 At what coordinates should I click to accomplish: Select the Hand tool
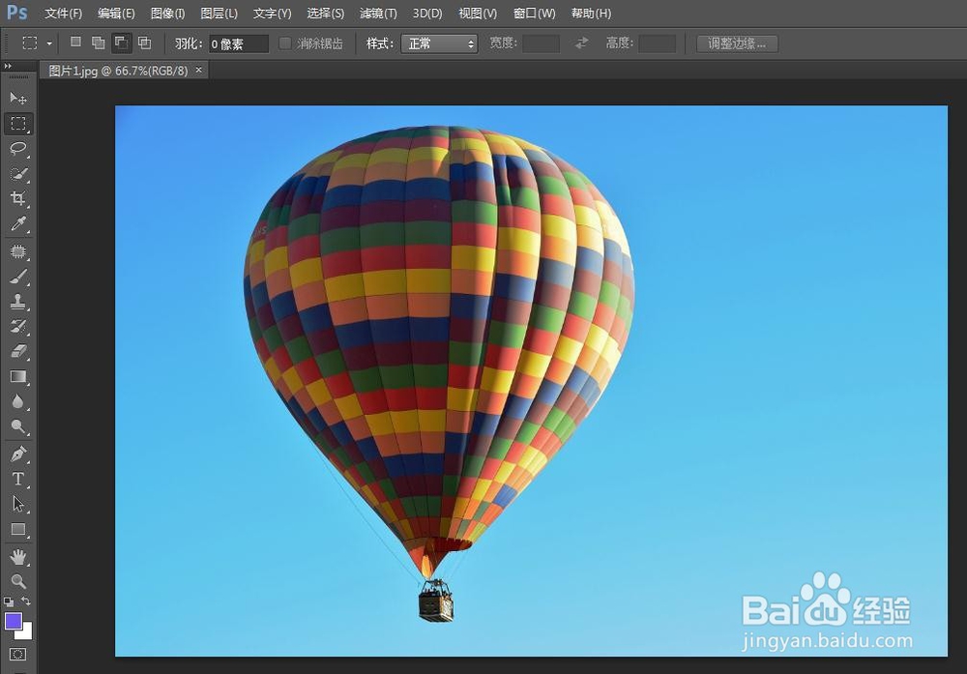[x=18, y=557]
